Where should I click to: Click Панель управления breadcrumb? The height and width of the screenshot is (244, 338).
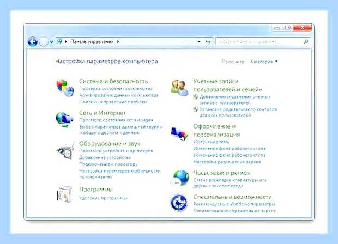(92, 42)
